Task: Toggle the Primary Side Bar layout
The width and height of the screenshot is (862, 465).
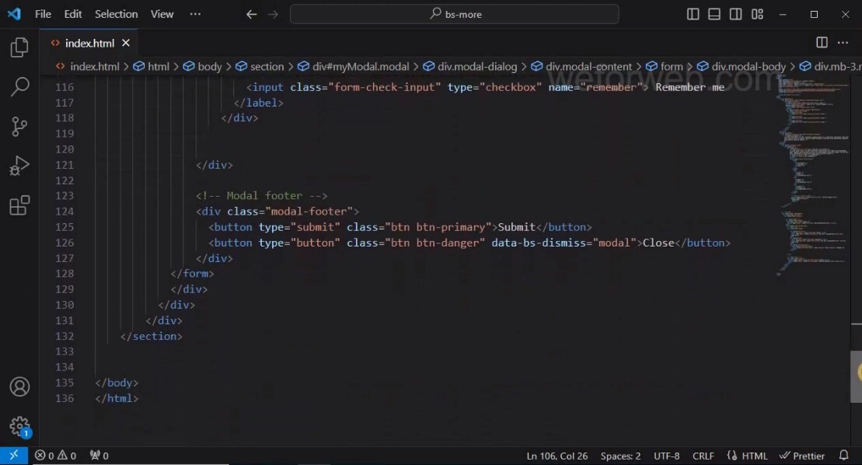Action: click(693, 14)
